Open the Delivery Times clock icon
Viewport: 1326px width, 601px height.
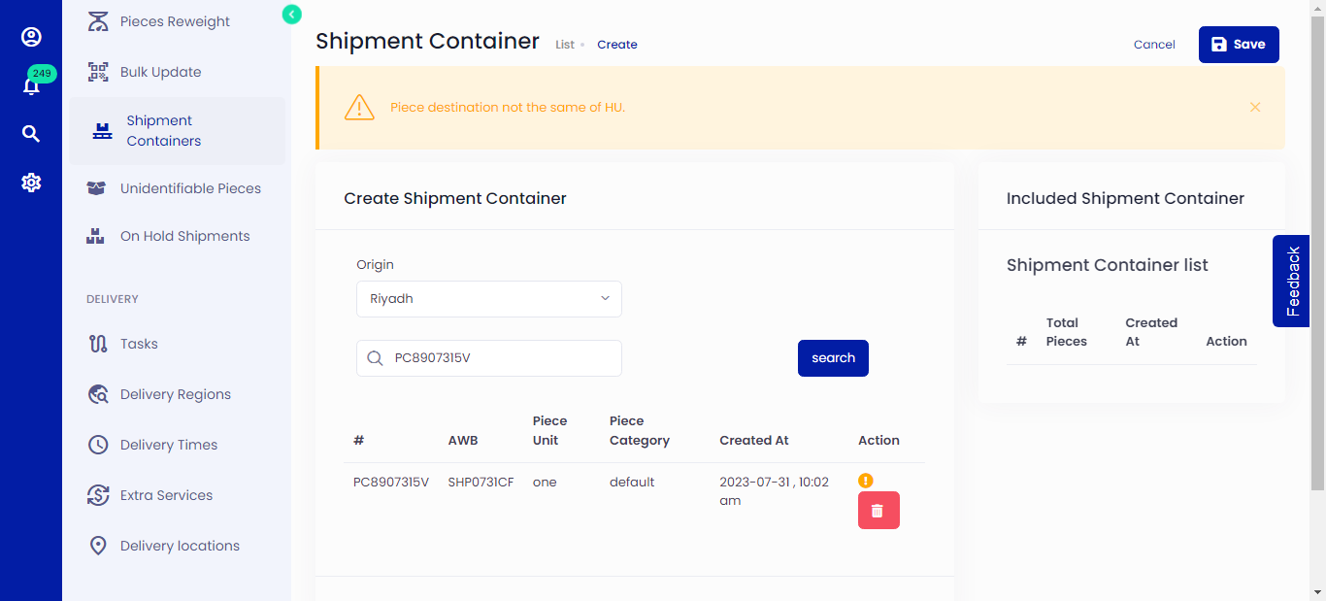click(x=98, y=444)
